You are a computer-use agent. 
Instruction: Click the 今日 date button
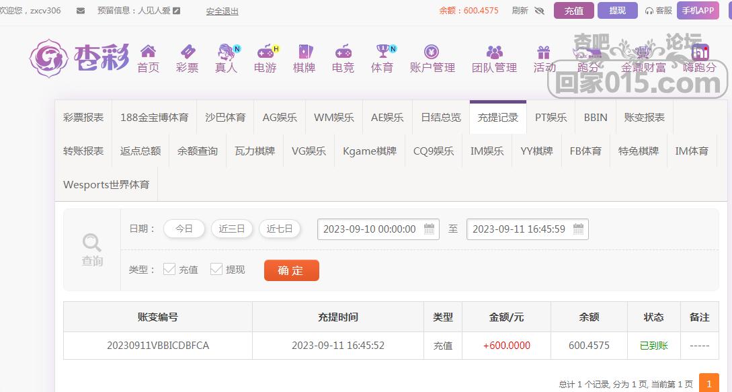click(184, 229)
